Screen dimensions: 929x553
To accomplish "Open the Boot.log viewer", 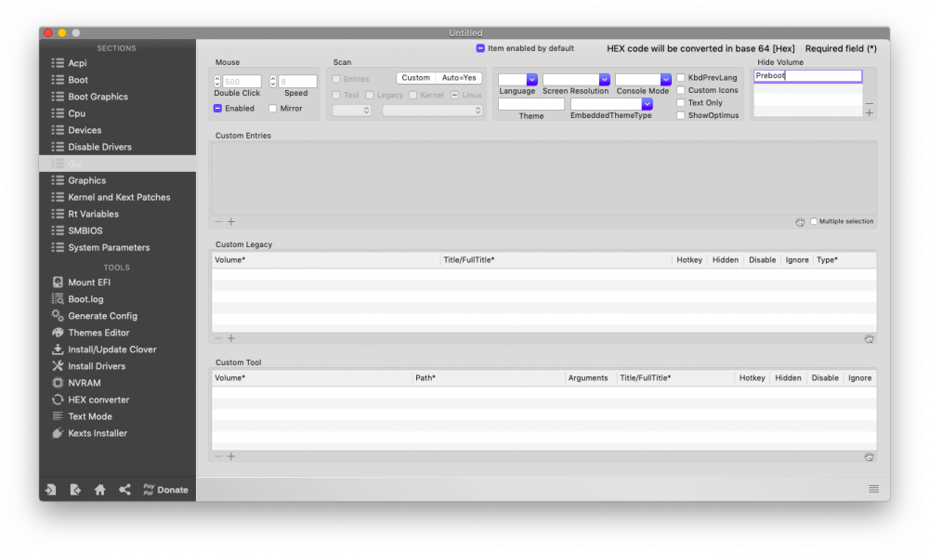I will pos(77,298).
